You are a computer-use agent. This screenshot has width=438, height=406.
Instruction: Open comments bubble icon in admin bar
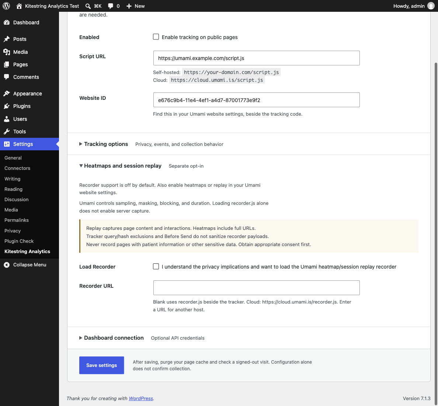point(111,6)
